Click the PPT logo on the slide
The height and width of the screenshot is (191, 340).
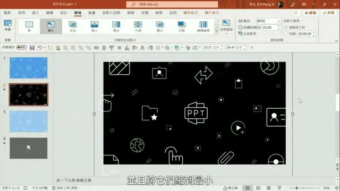(196, 113)
